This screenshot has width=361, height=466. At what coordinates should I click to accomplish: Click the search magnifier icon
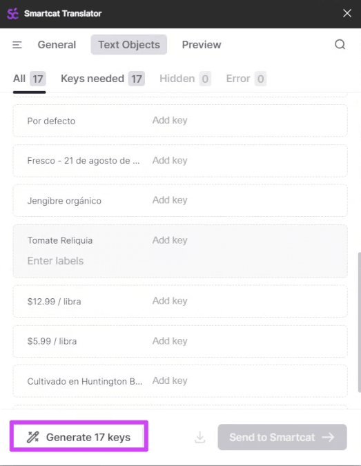click(340, 45)
